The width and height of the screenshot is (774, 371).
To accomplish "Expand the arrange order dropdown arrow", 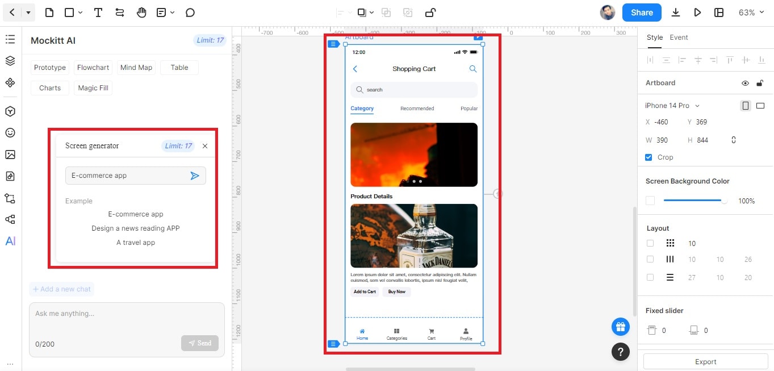I will tap(372, 12).
